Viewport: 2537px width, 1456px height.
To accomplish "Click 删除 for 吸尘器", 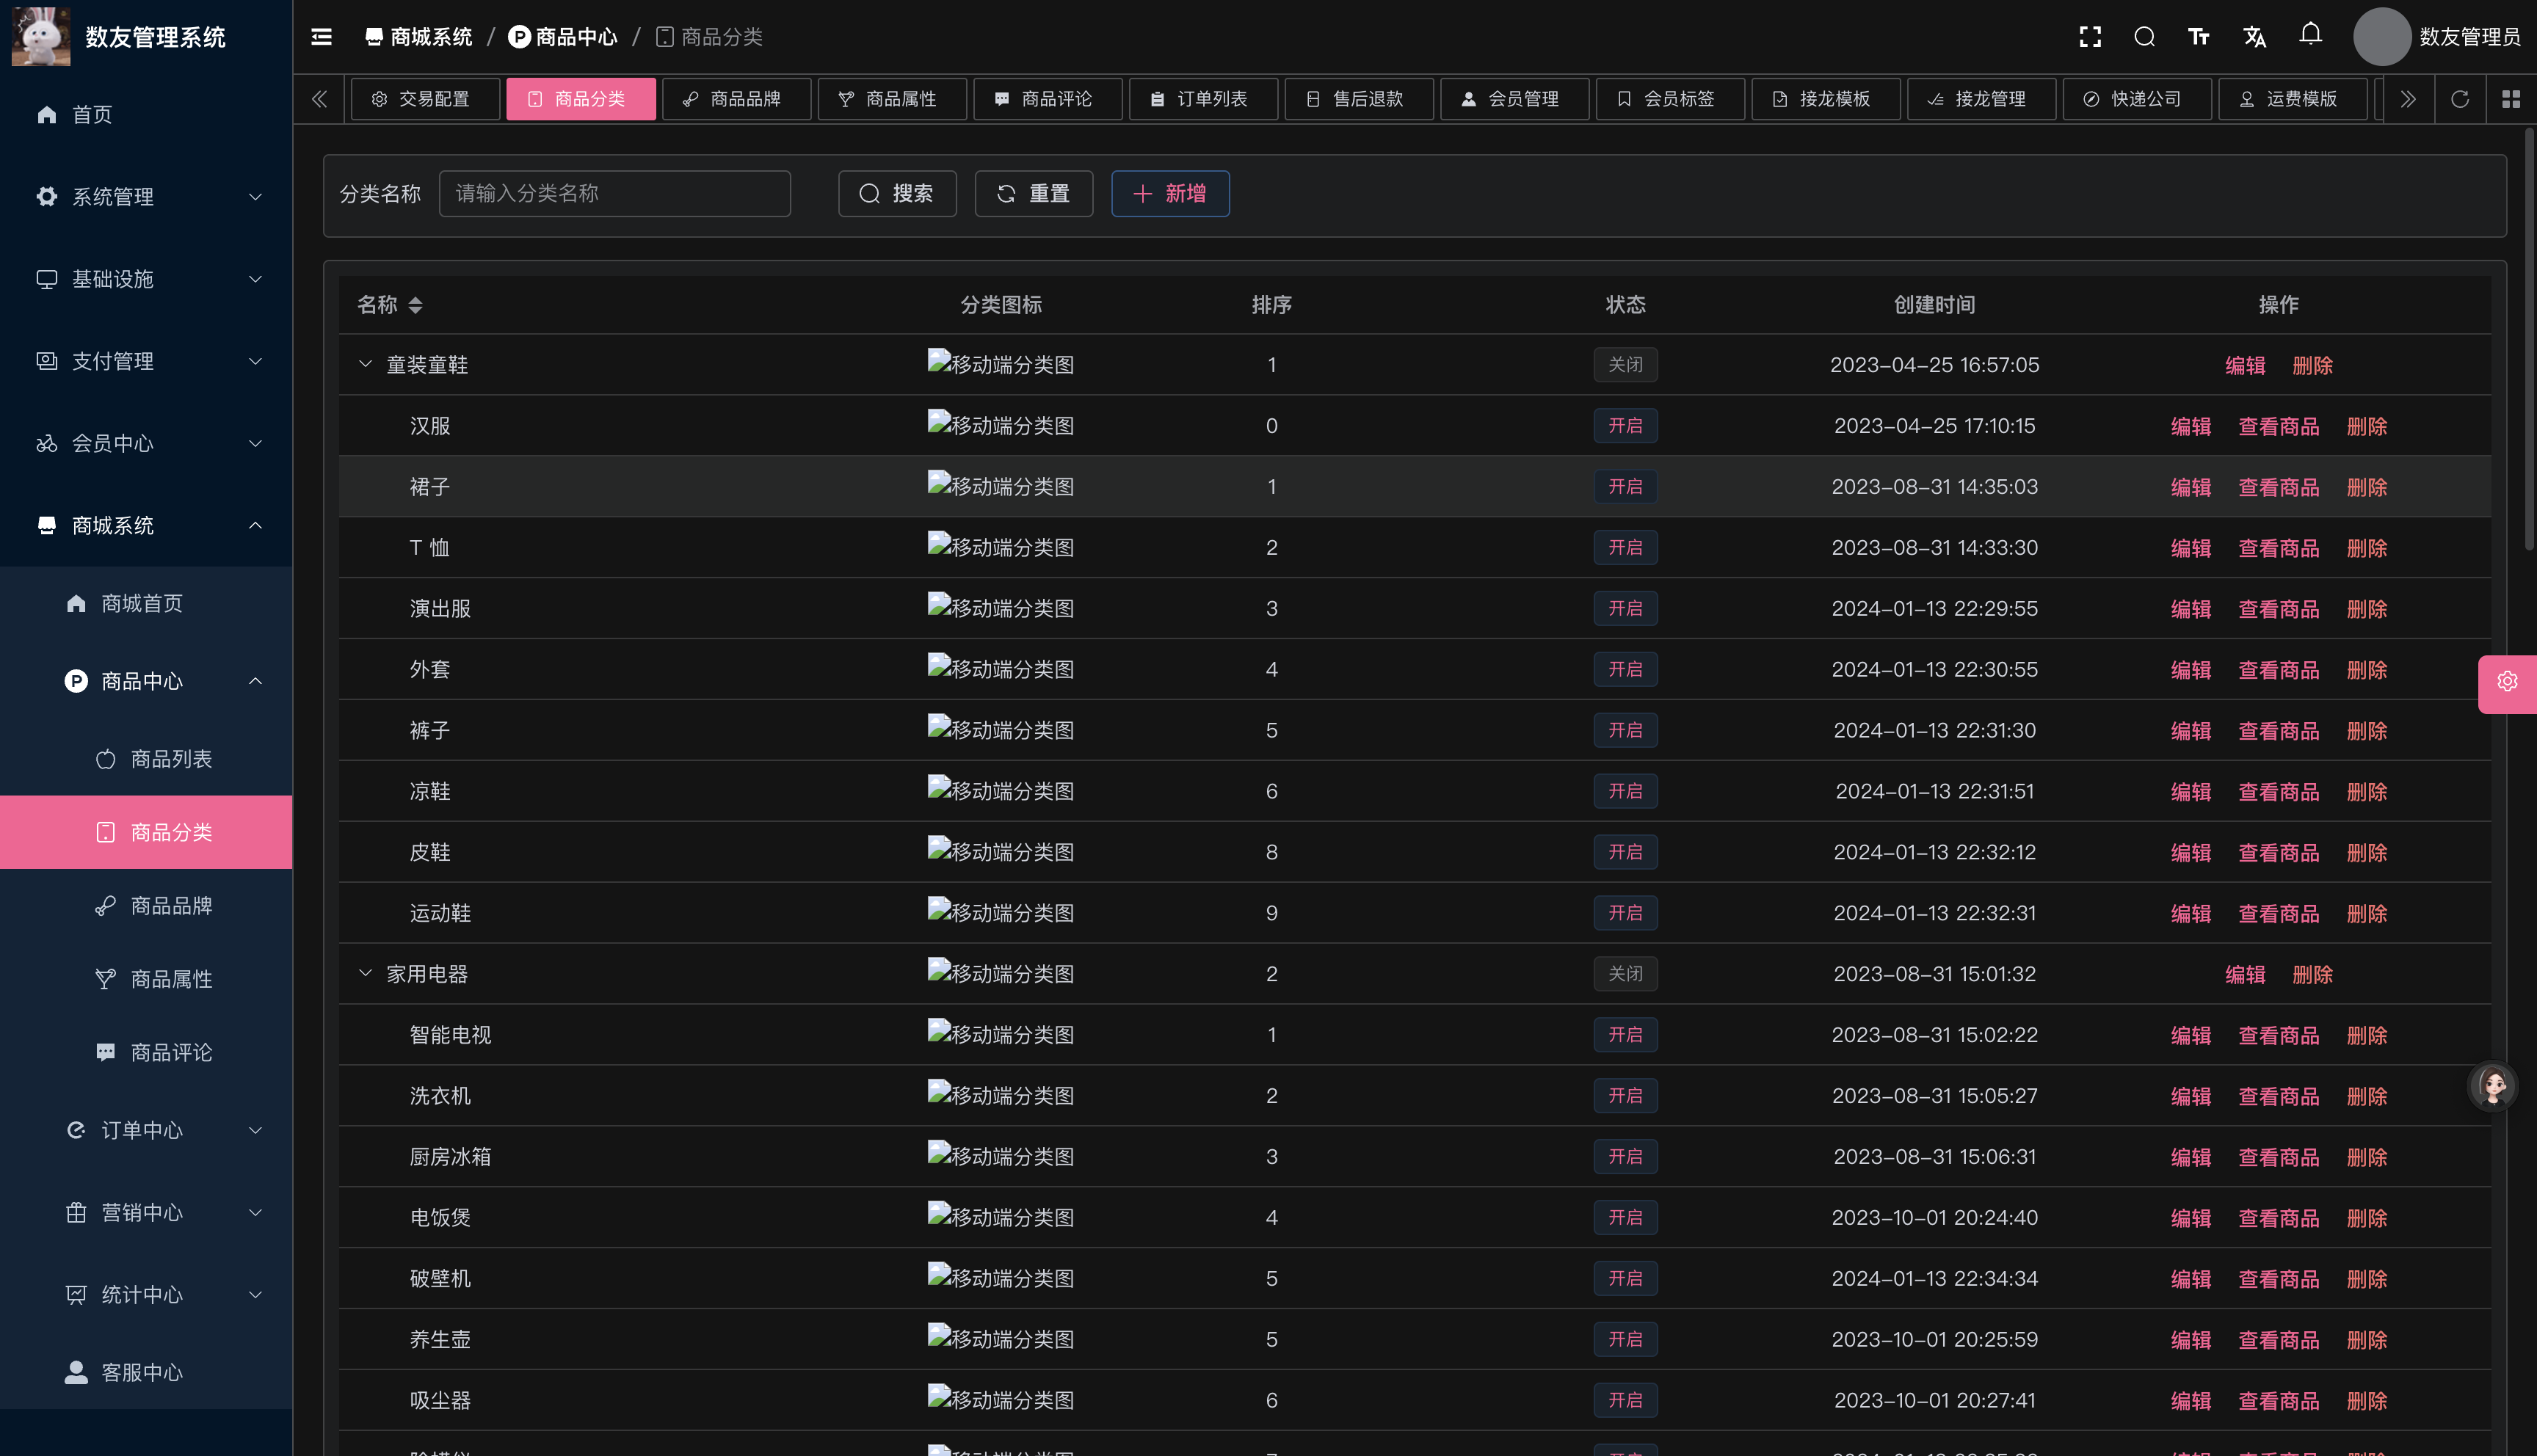I will 2367,1401.
